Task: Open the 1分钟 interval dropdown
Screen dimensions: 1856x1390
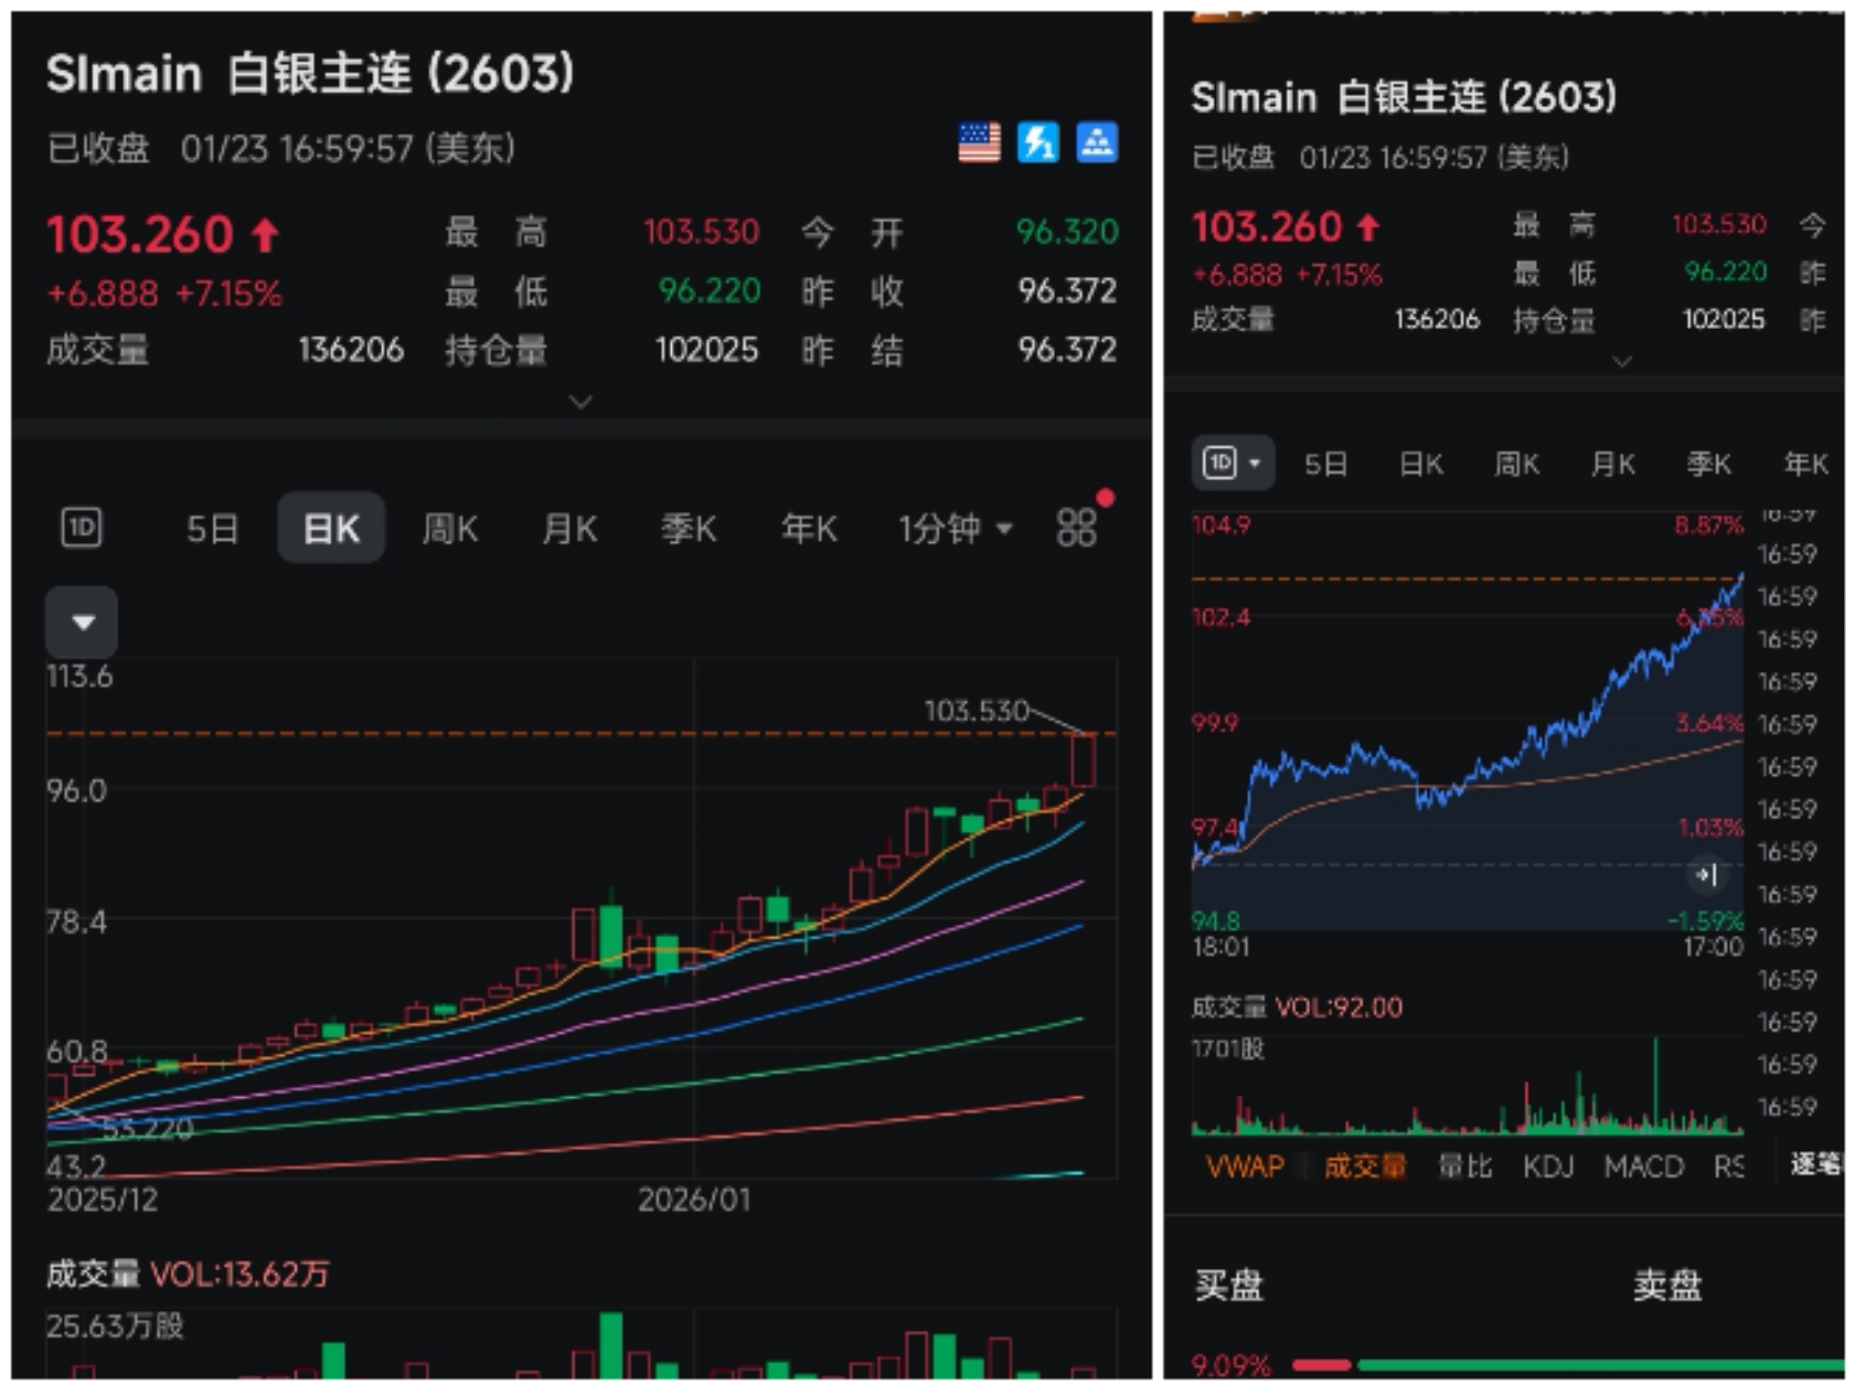Action: point(955,528)
